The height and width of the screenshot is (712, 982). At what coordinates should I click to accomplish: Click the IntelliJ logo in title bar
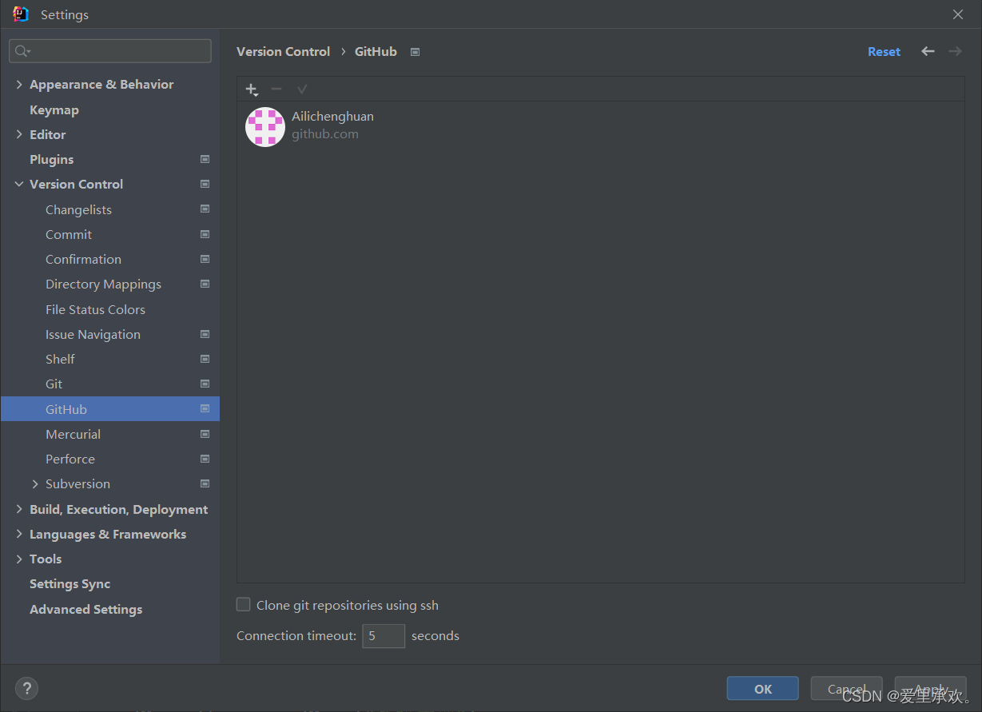[x=22, y=14]
